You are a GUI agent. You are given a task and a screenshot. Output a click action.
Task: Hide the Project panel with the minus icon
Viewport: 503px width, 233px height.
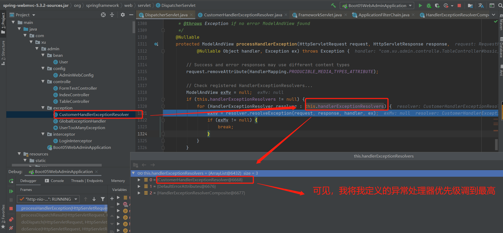pos(131,15)
